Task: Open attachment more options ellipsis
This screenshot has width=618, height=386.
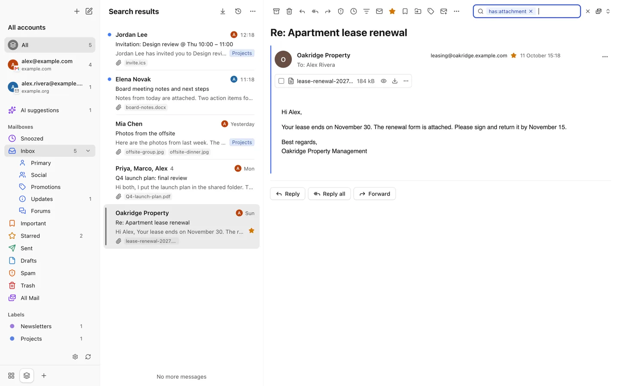Action: tap(406, 81)
